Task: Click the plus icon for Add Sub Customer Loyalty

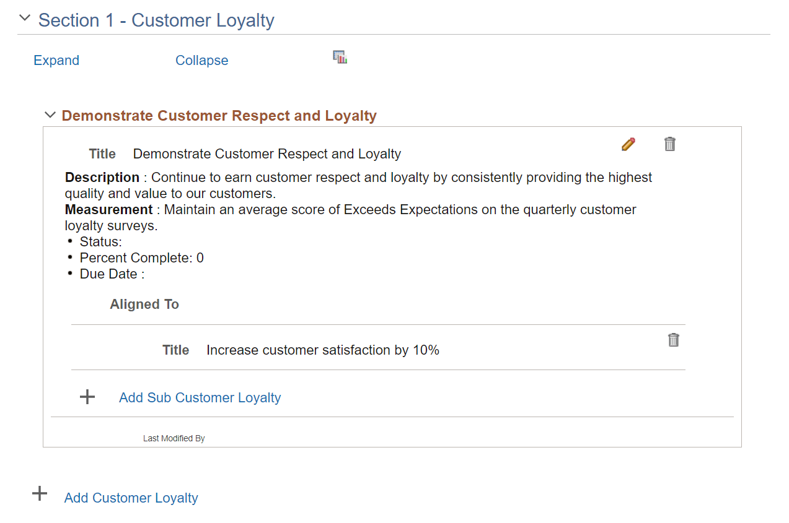Action: (87, 397)
